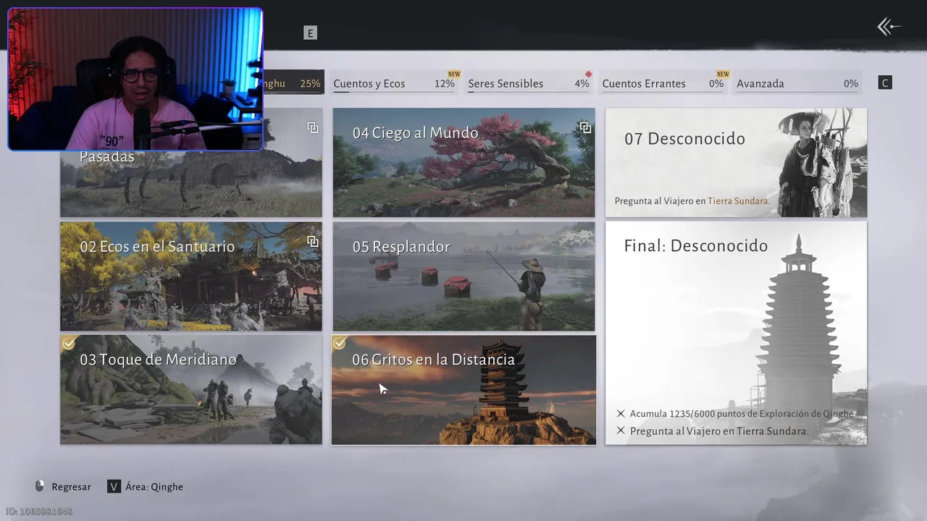Screen dimensions: 927x521
Task: Select the 25% progress tab
Action: [x=293, y=83]
